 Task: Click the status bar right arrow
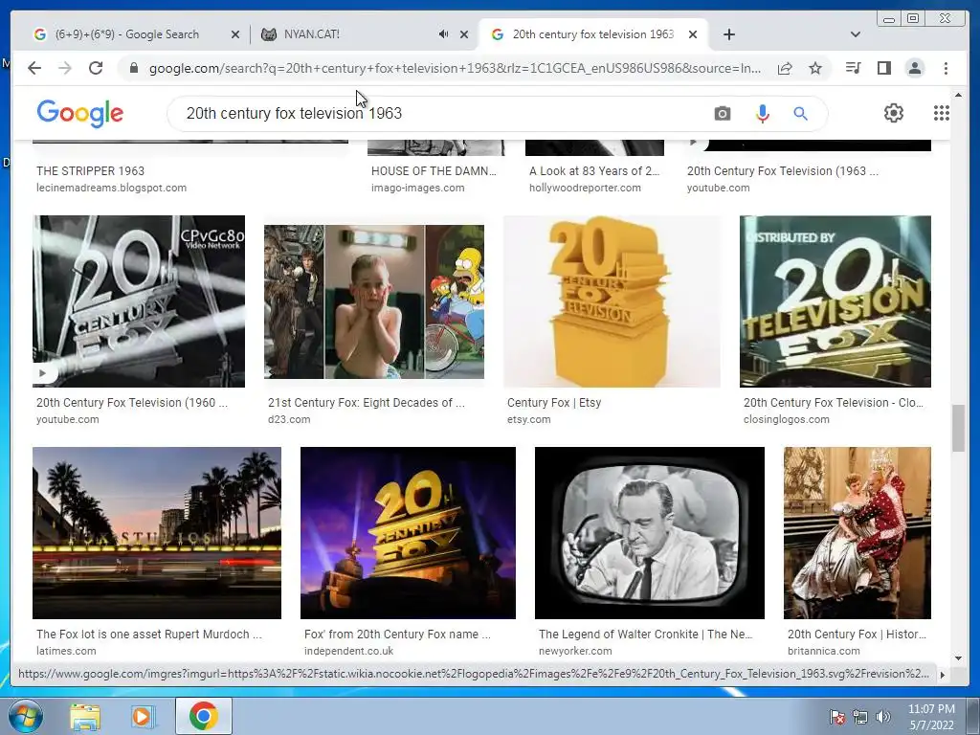click(x=943, y=675)
